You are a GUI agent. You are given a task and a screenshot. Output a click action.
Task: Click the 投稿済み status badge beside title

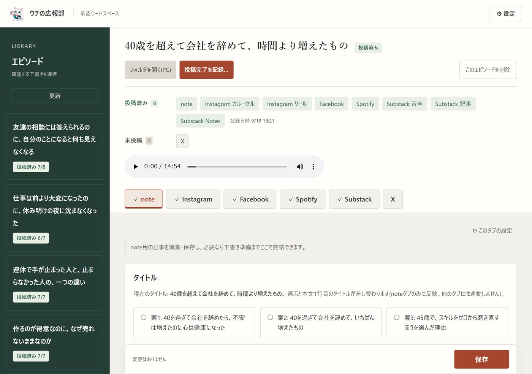pos(368,48)
